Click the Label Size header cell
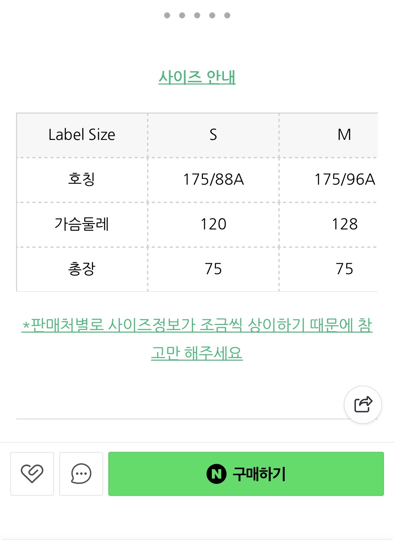Screen dimensions: 394x540 click(x=82, y=135)
